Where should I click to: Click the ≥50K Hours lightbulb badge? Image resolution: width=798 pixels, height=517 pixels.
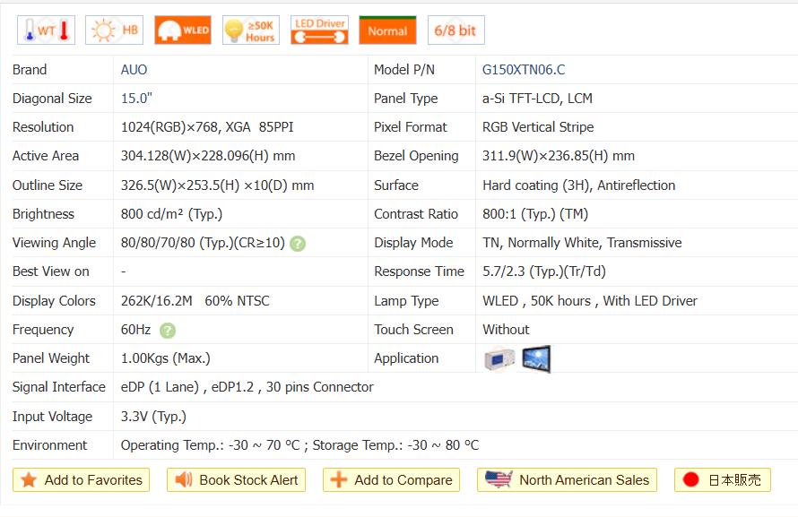[250, 30]
